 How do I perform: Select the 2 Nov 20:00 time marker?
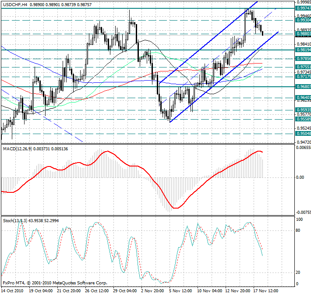click(x=152, y=290)
